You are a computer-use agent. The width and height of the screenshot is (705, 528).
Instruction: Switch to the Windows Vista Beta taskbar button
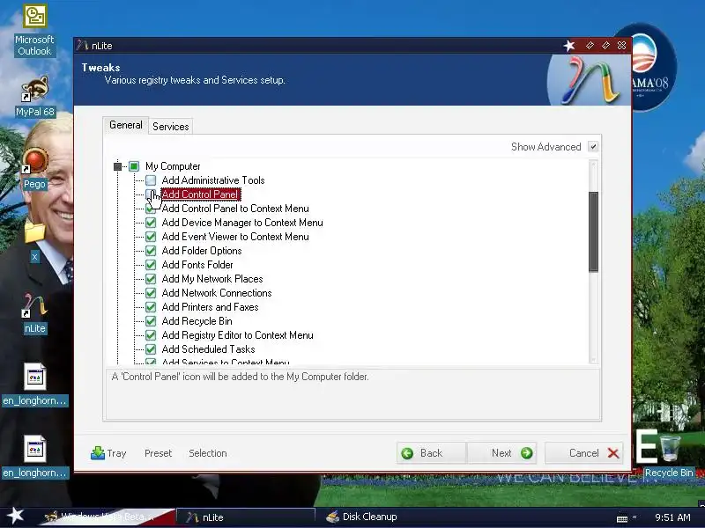108,517
